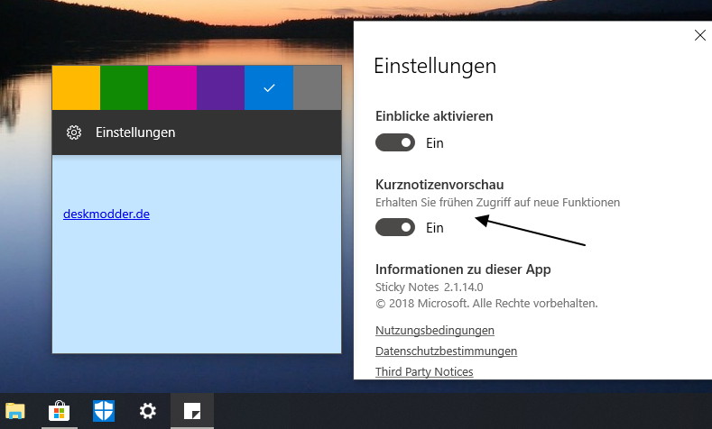The image size is (712, 429).
Task: Click the © 2018 Microsoft copyright text
Action: coord(486,304)
